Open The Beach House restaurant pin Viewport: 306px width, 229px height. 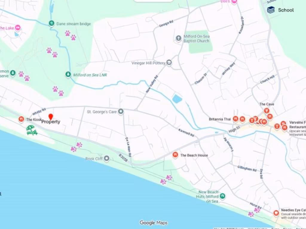point(175,155)
